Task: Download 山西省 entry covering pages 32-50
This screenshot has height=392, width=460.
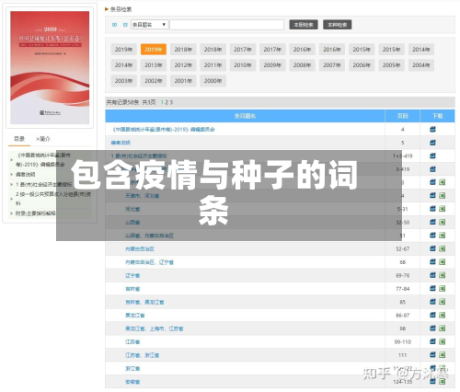Action: click(x=432, y=222)
